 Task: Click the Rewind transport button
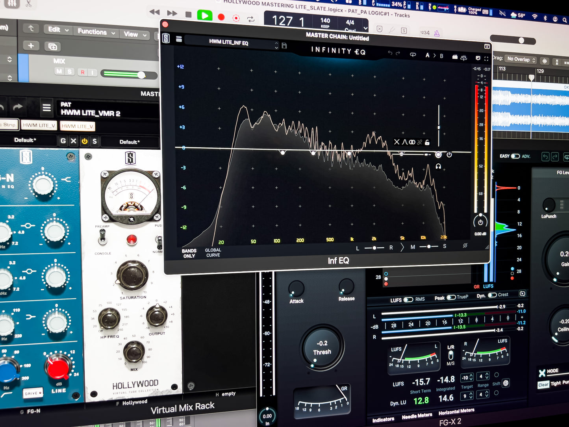pos(155,12)
